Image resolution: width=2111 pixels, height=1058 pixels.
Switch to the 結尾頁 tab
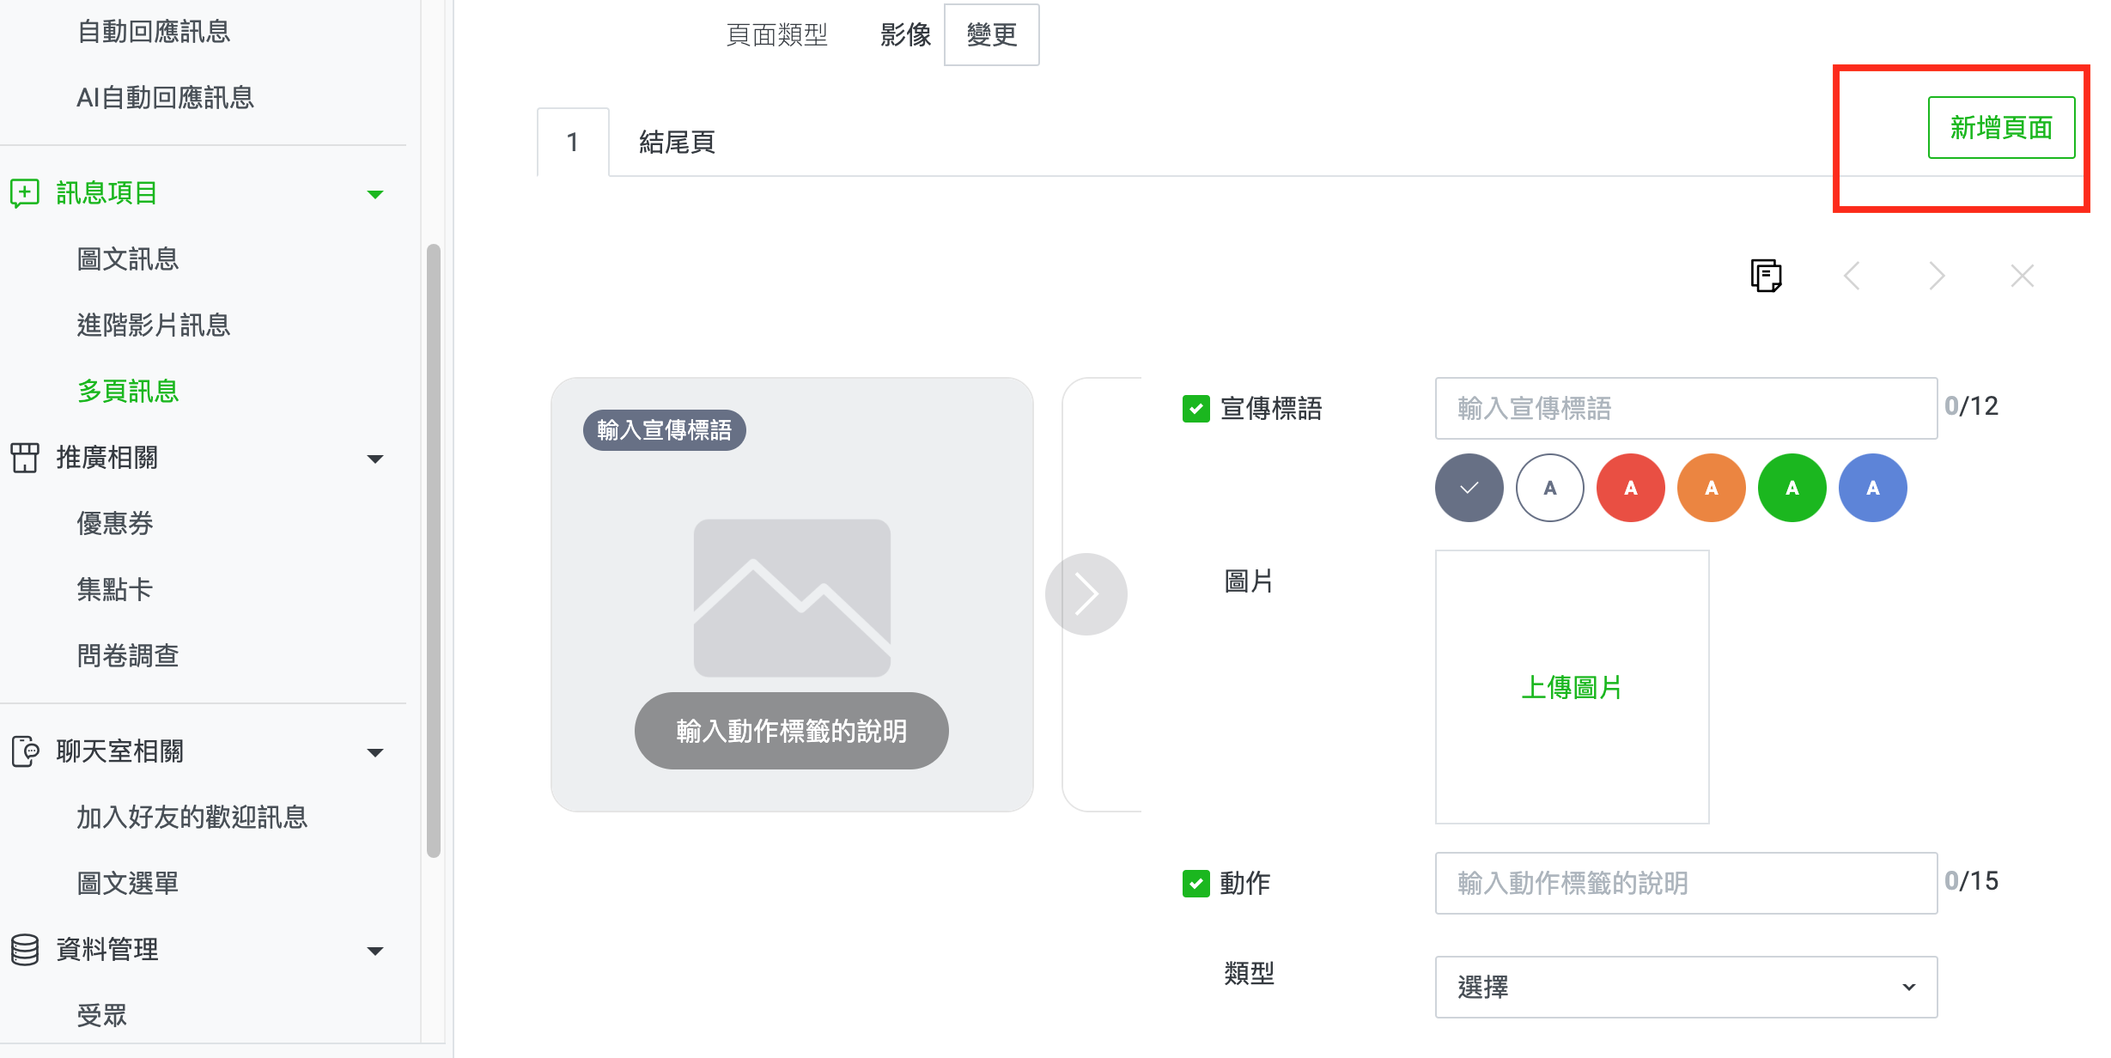(677, 143)
